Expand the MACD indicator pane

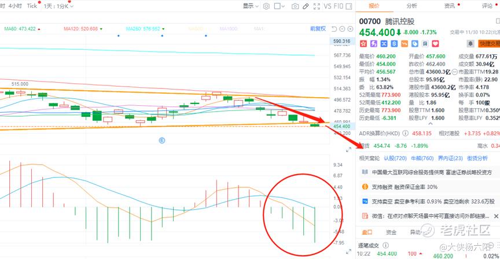(348, 251)
